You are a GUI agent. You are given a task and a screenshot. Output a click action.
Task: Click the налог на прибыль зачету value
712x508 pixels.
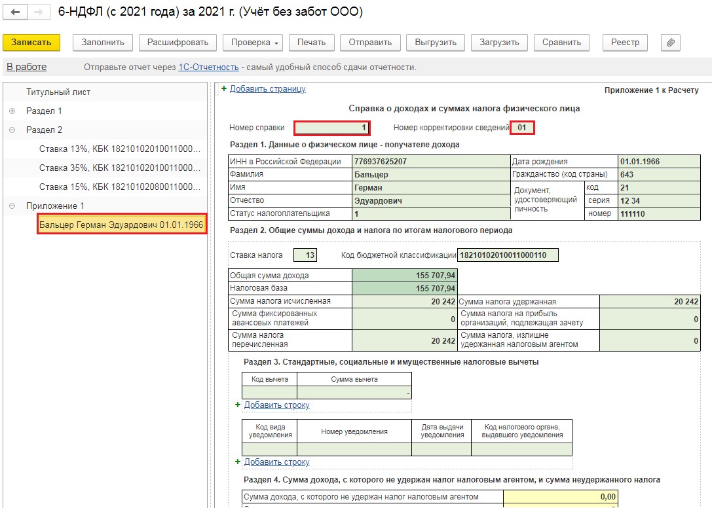point(650,319)
